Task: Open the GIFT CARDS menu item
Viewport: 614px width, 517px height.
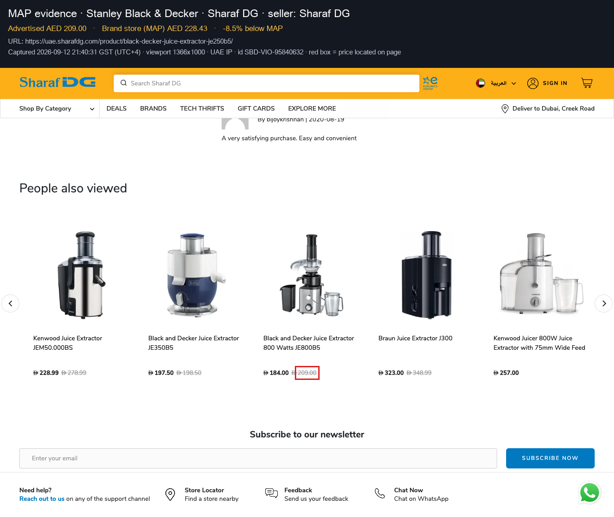Action: click(256, 109)
